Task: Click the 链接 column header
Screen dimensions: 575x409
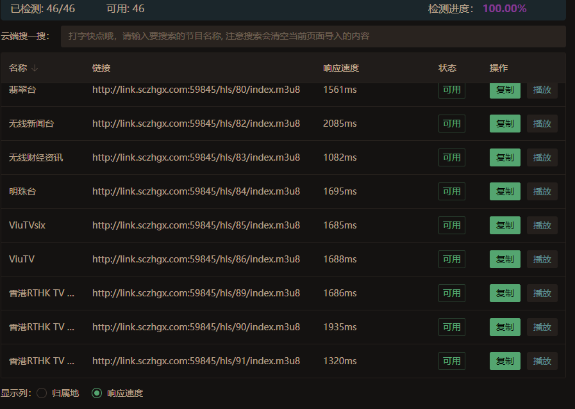Action: click(x=101, y=68)
